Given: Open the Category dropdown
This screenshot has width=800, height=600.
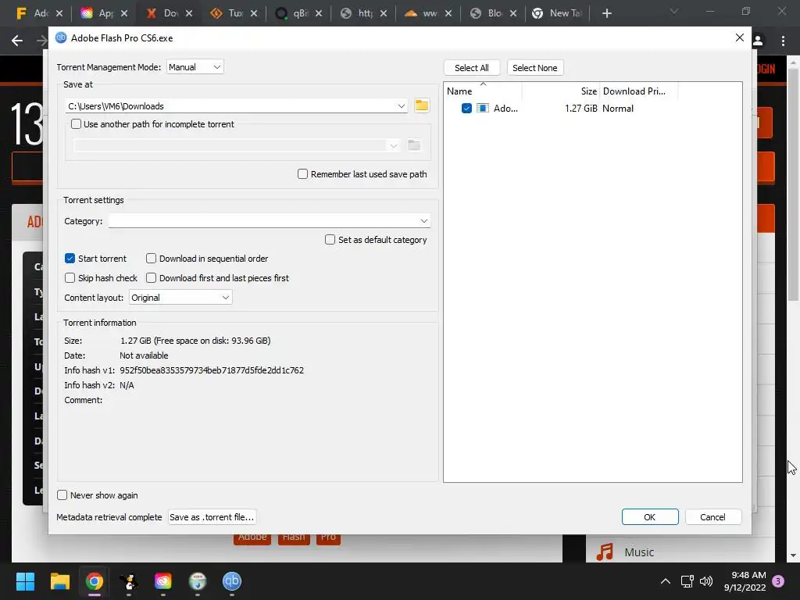Looking at the screenshot, I should (270, 221).
